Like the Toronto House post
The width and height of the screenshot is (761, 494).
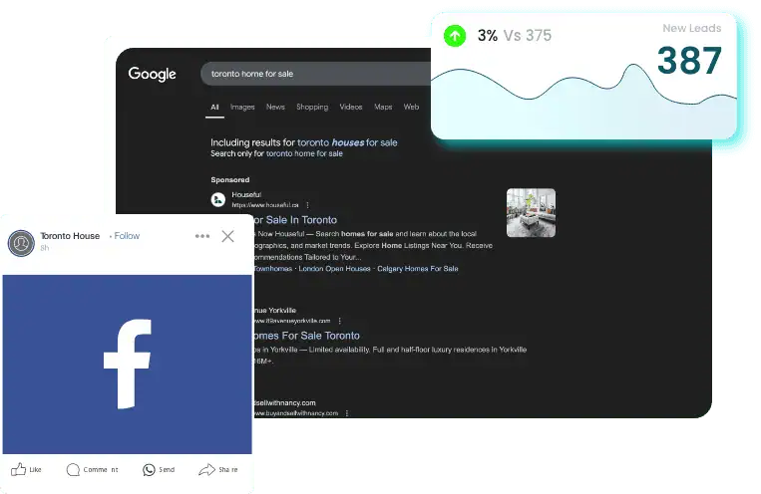click(x=26, y=470)
